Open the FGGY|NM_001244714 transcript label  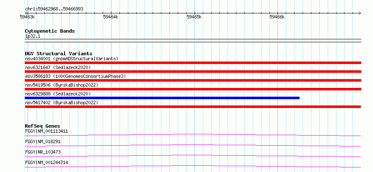pos(47,162)
